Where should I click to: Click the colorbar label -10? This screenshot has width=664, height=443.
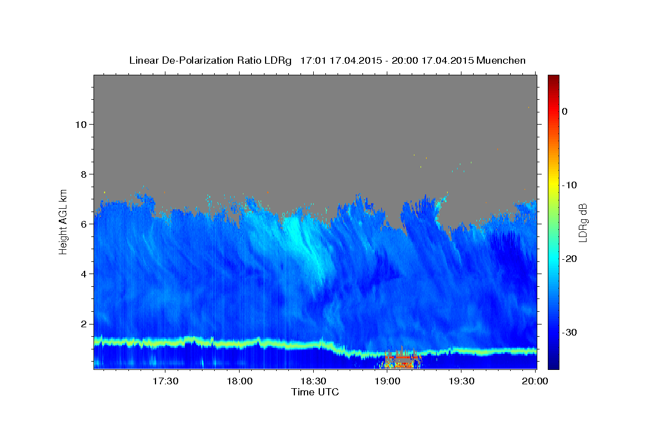[570, 185]
